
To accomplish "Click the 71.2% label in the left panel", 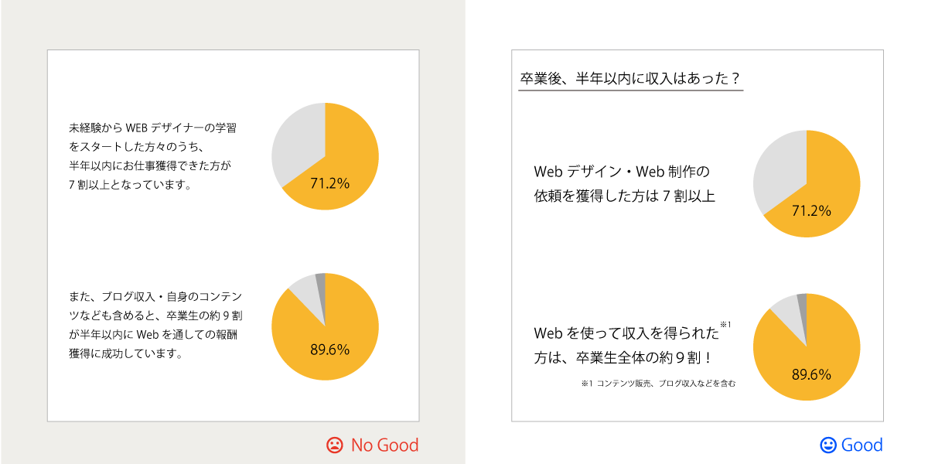I will (x=330, y=184).
